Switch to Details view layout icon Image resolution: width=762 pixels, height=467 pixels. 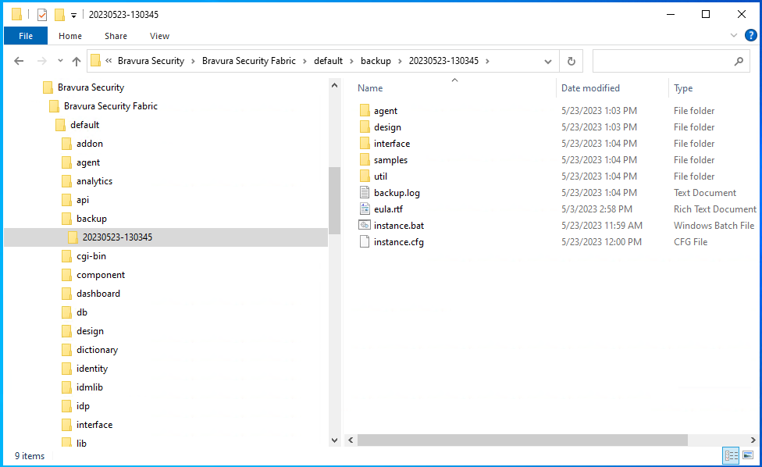point(731,456)
